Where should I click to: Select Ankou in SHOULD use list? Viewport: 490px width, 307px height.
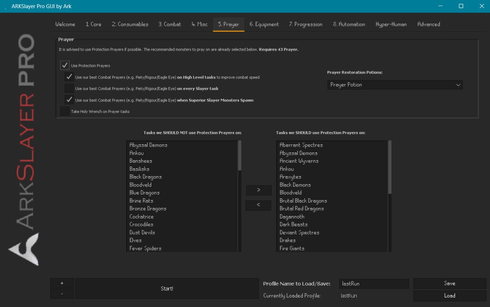[332, 169]
